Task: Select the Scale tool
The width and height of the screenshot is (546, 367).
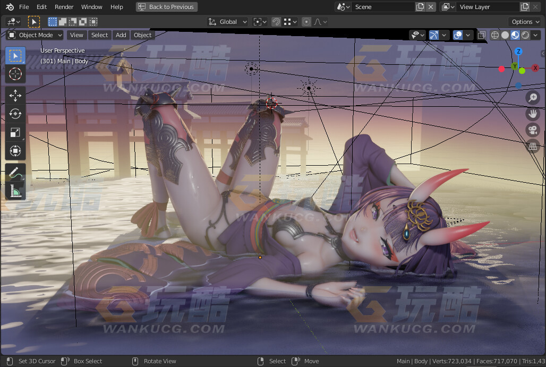Action: 15,132
